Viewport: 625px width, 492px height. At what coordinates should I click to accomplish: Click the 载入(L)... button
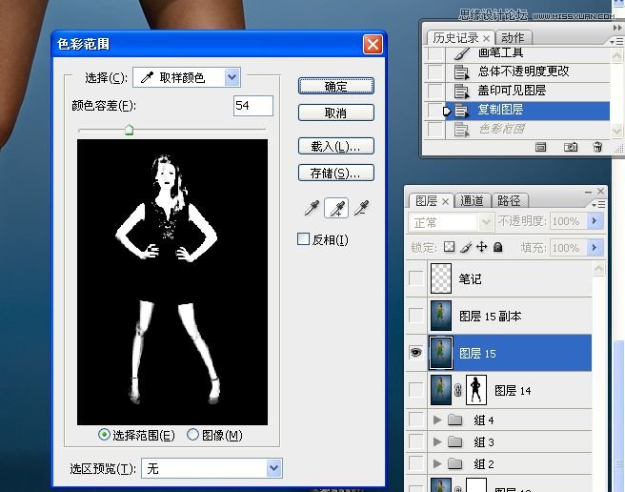click(x=336, y=147)
